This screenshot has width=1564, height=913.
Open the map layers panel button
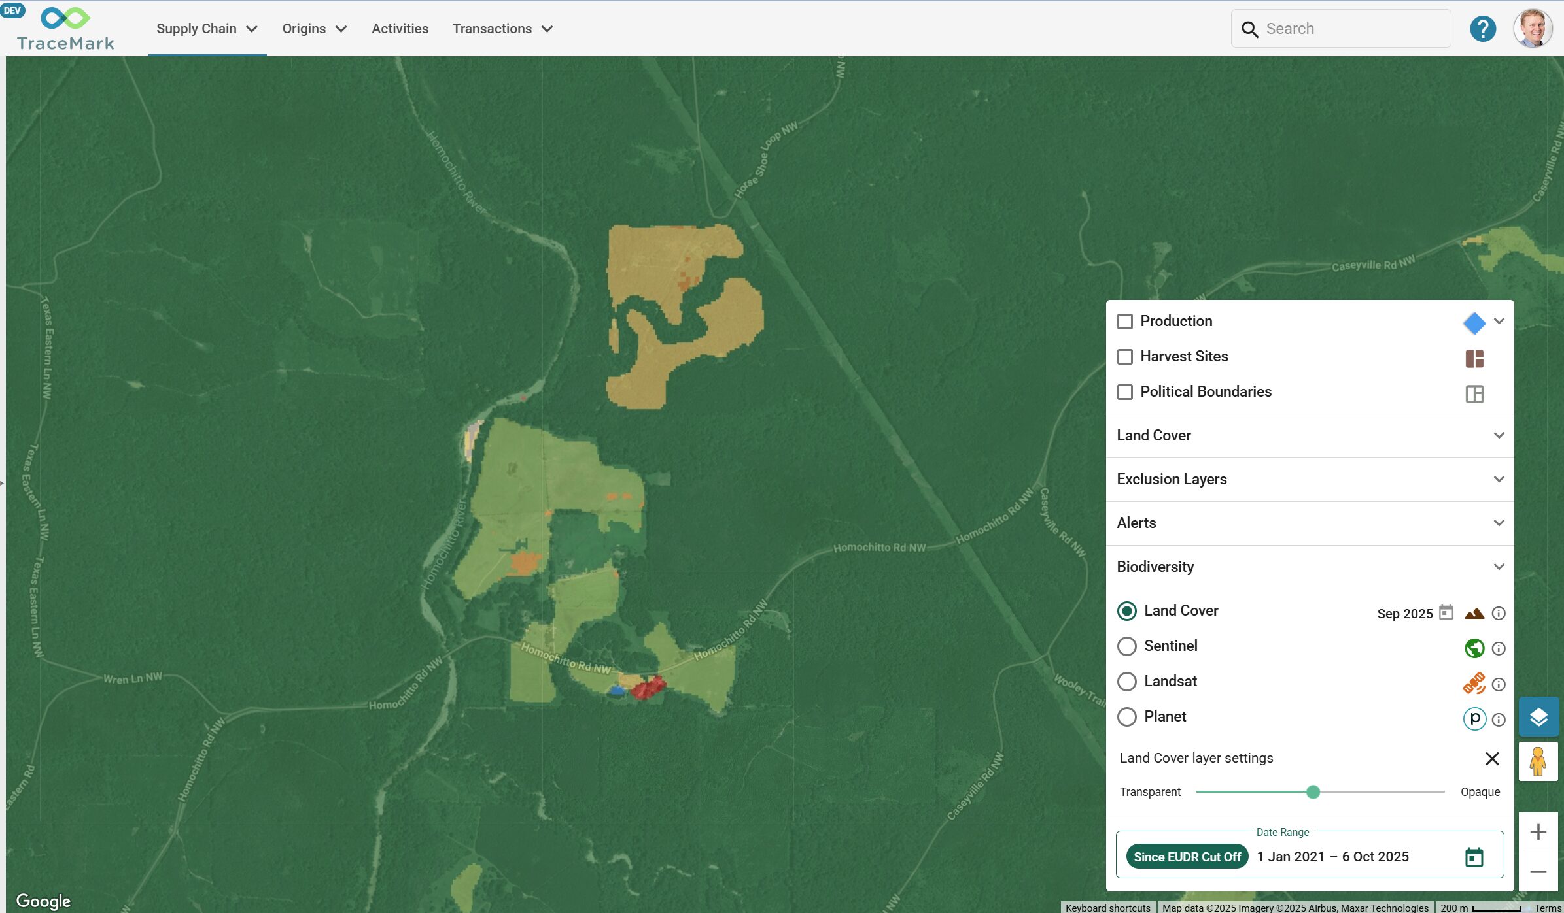[x=1538, y=717]
